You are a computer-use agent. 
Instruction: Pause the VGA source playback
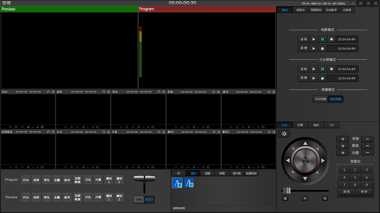point(16,127)
